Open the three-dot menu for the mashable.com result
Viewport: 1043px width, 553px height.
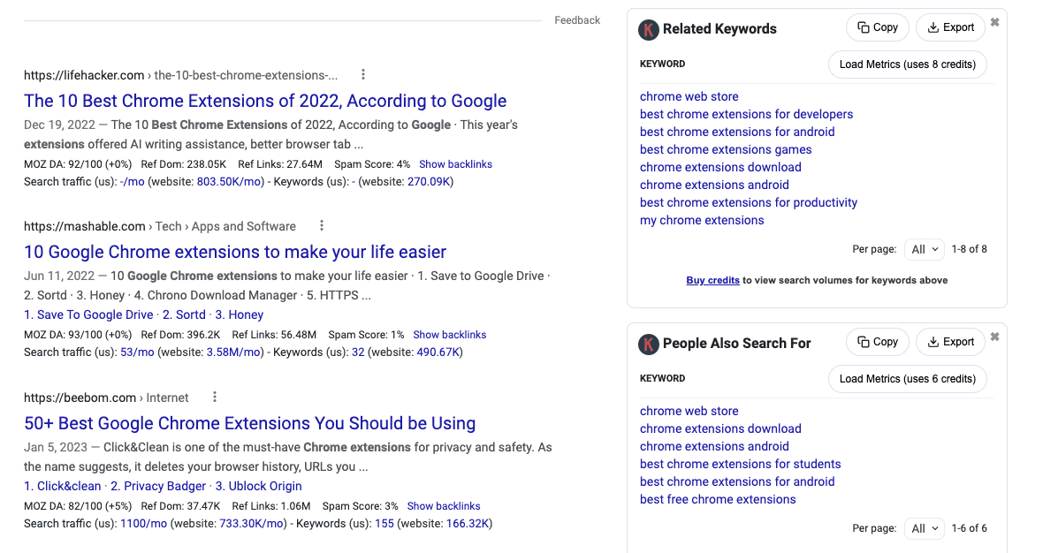321,225
